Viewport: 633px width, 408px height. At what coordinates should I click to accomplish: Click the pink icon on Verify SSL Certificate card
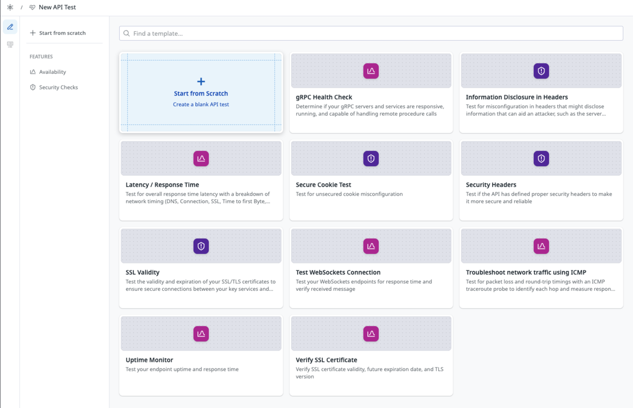[371, 334]
